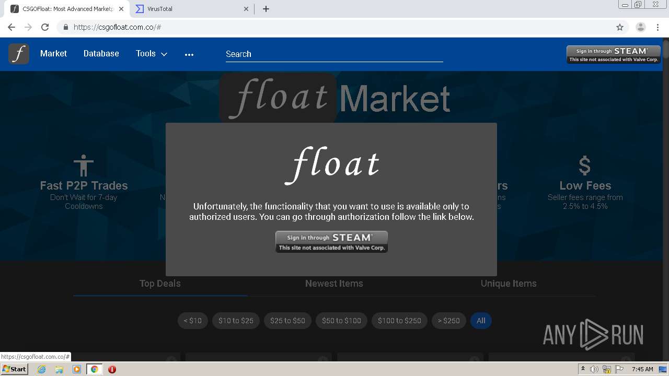Select the All price filter

(481, 321)
